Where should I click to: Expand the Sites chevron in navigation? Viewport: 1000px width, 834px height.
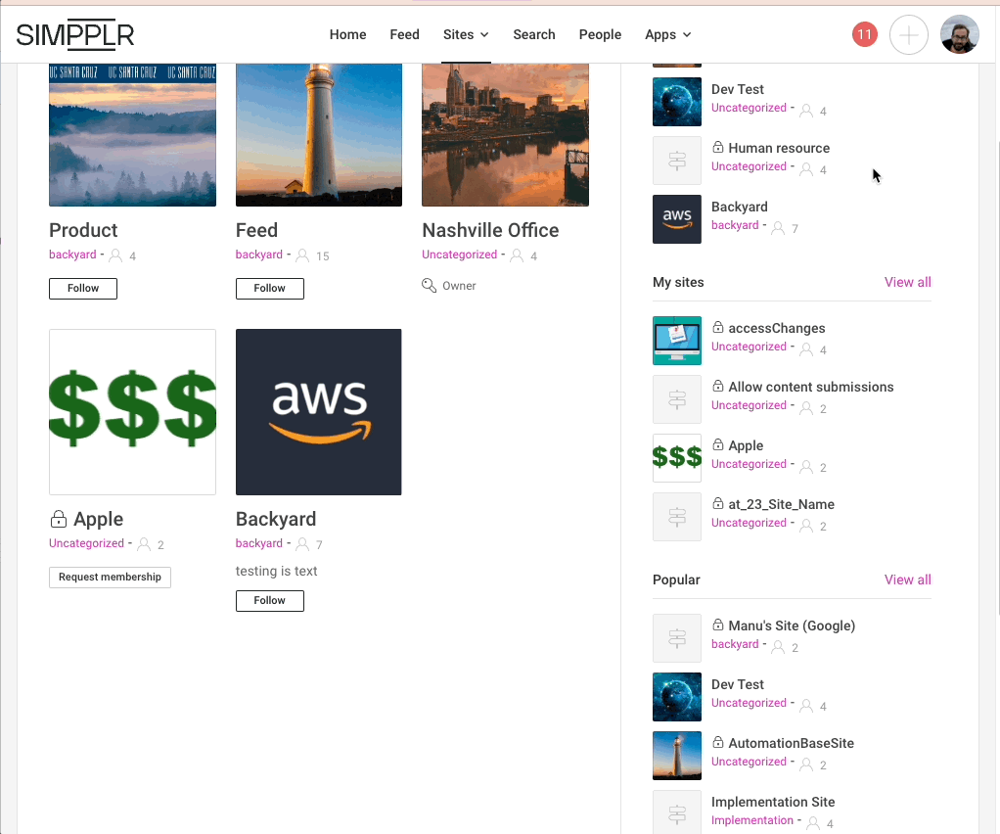coord(483,35)
